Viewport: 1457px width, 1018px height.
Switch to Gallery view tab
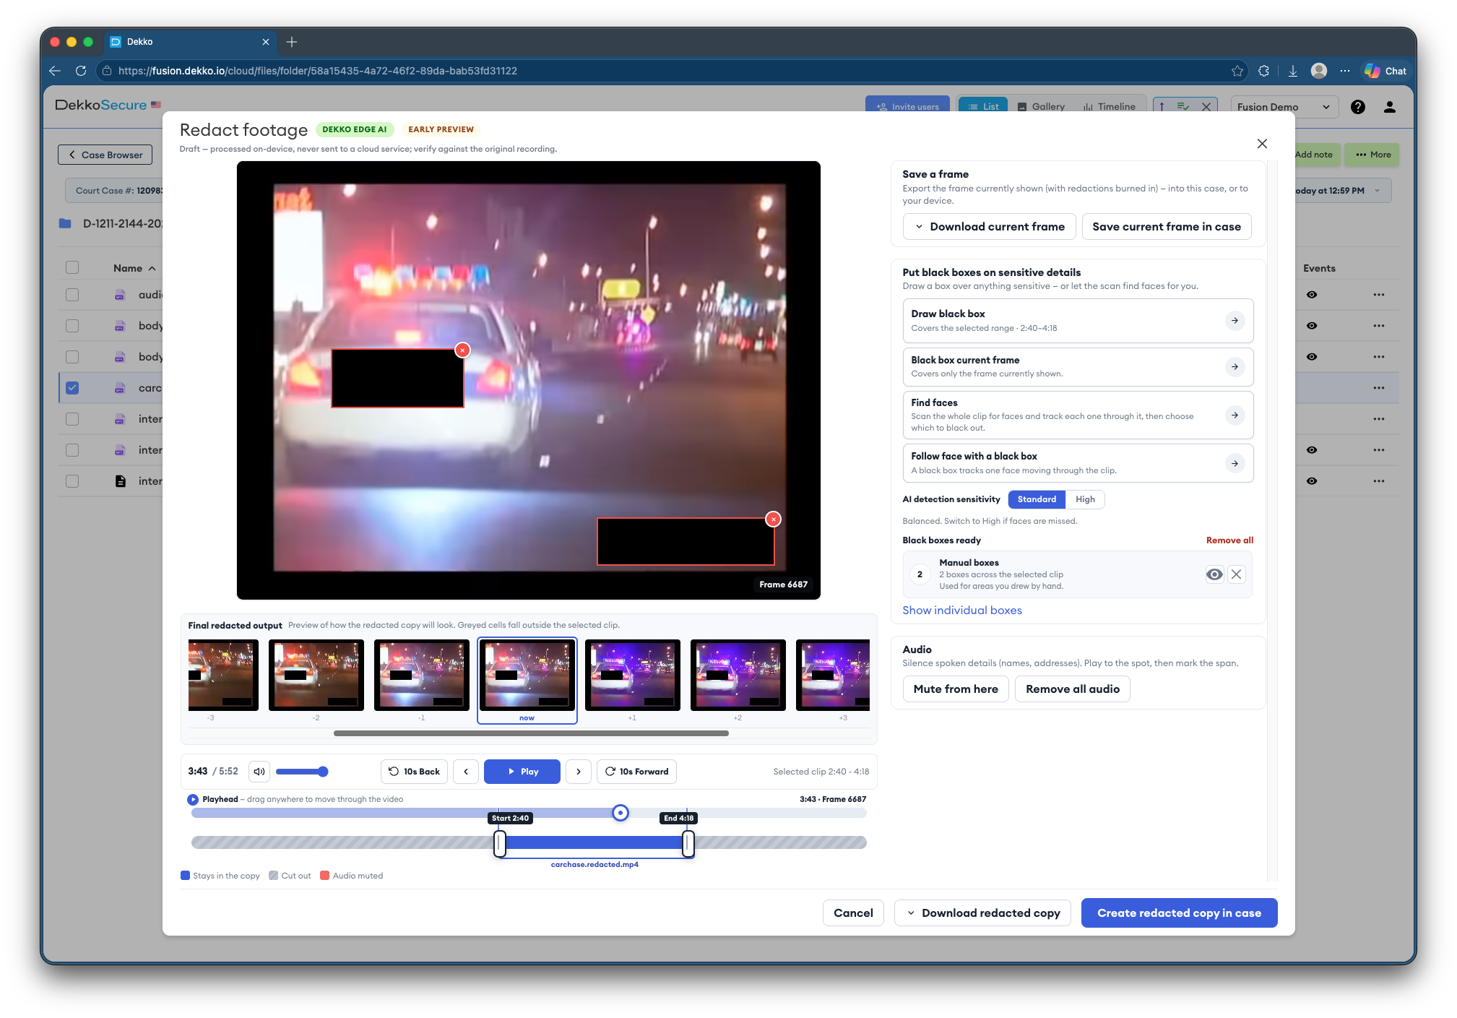coord(1041,106)
